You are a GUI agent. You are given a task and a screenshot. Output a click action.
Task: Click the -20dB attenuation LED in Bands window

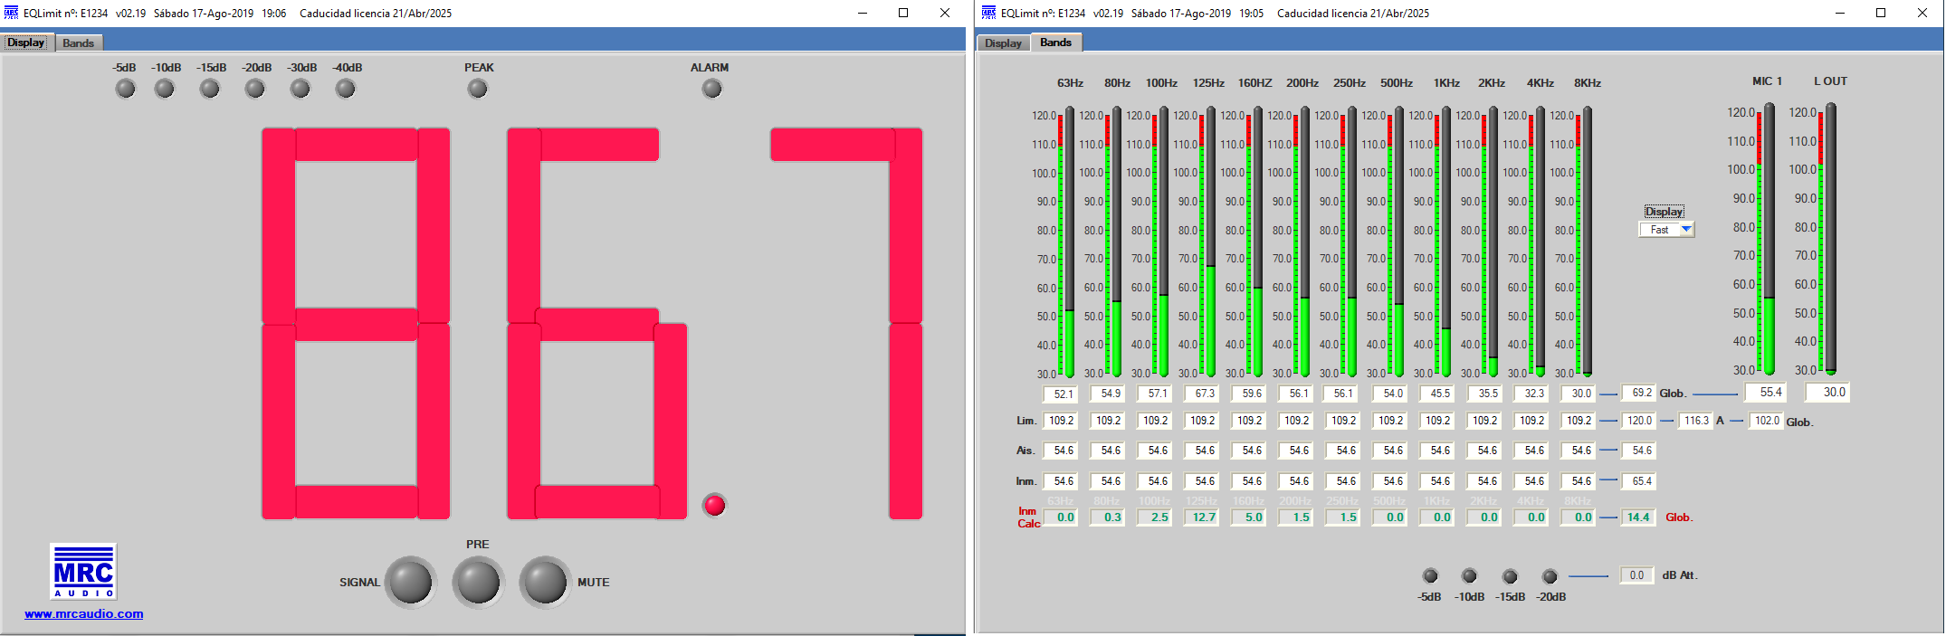1550,576
